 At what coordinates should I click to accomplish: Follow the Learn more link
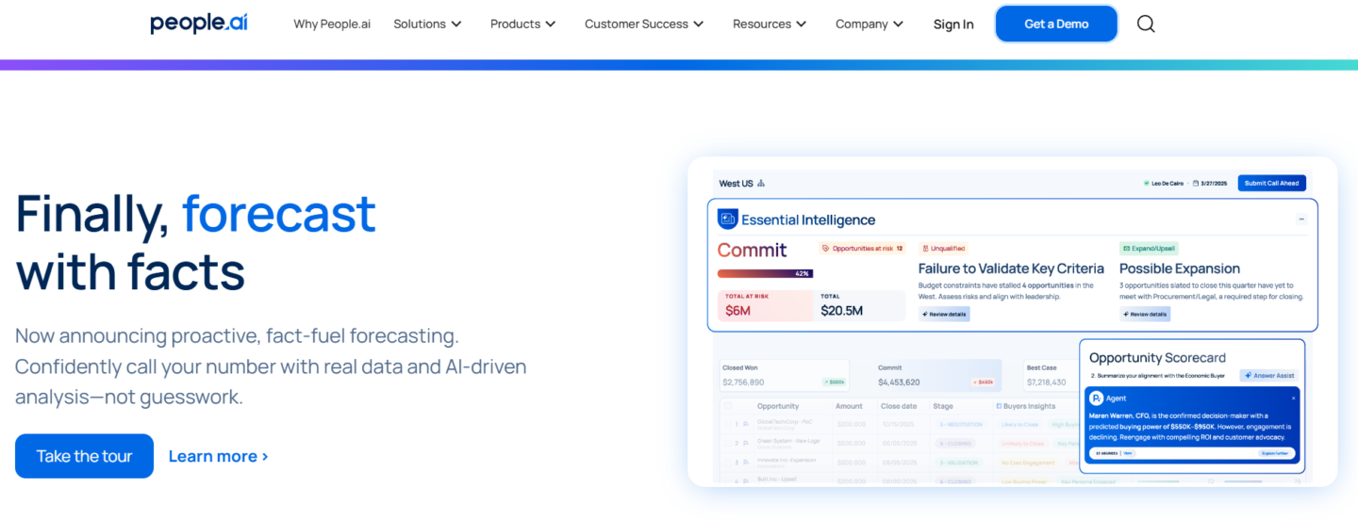click(219, 456)
